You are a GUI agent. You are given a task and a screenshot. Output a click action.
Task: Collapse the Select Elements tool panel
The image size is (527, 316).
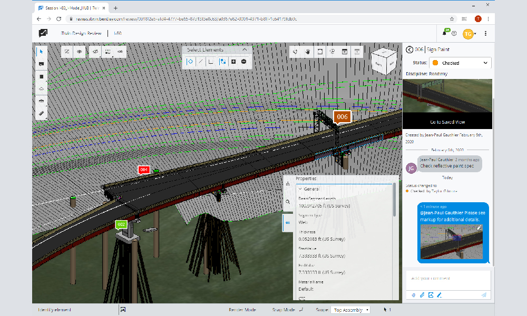tap(245, 50)
